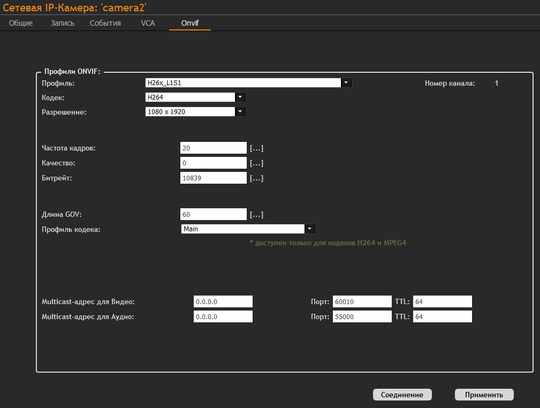Open the Разрешение resolution dropdown
The image size is (540, 408).
click(x=240, y=112)
